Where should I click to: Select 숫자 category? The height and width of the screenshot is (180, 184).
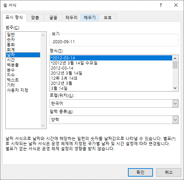coord(23,40)
